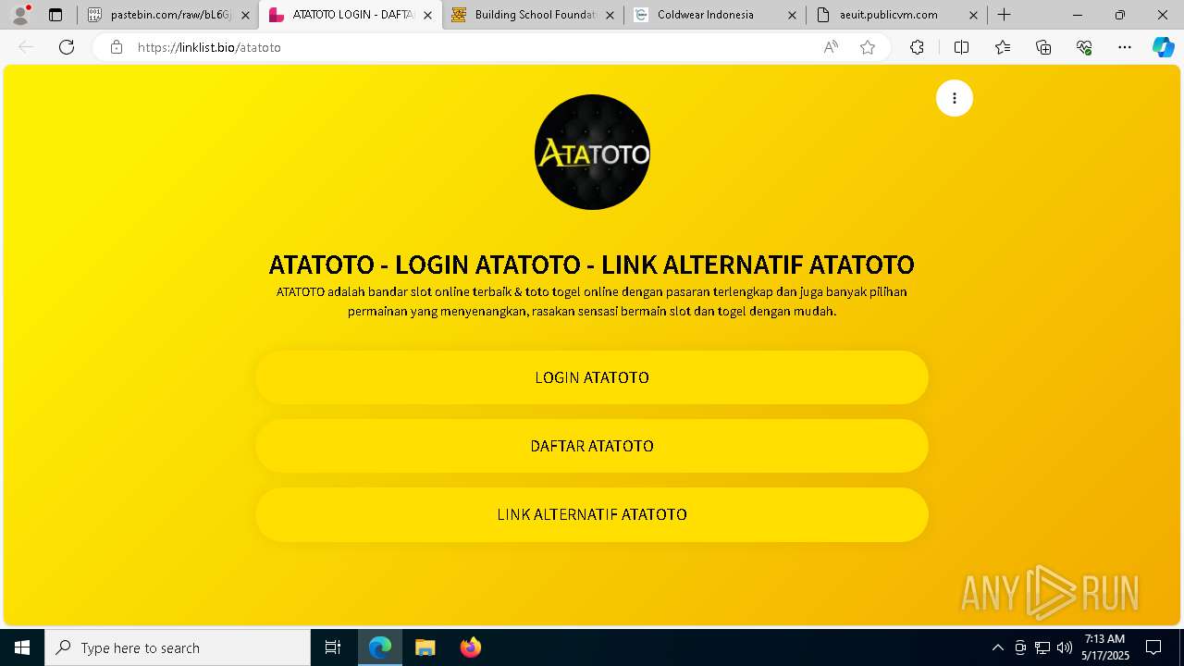The width and height of the screenshot is (1184, 666).
Task: Open Microsoft Edge taskbar icon
Action: [380, 647]
